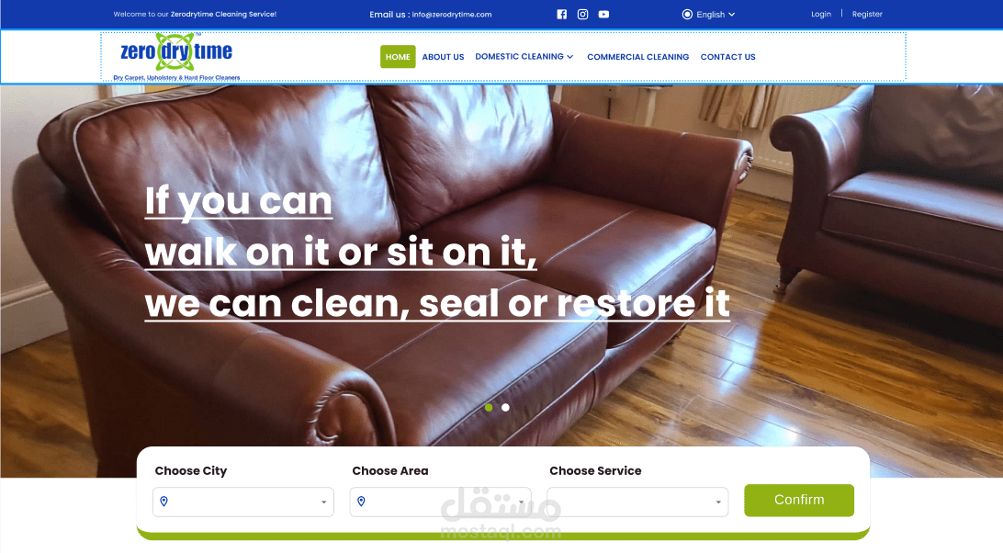Expand the Domestic Cleaning menu chevron
This screenshot has width=1003, height=553.
tap(570, 57)
